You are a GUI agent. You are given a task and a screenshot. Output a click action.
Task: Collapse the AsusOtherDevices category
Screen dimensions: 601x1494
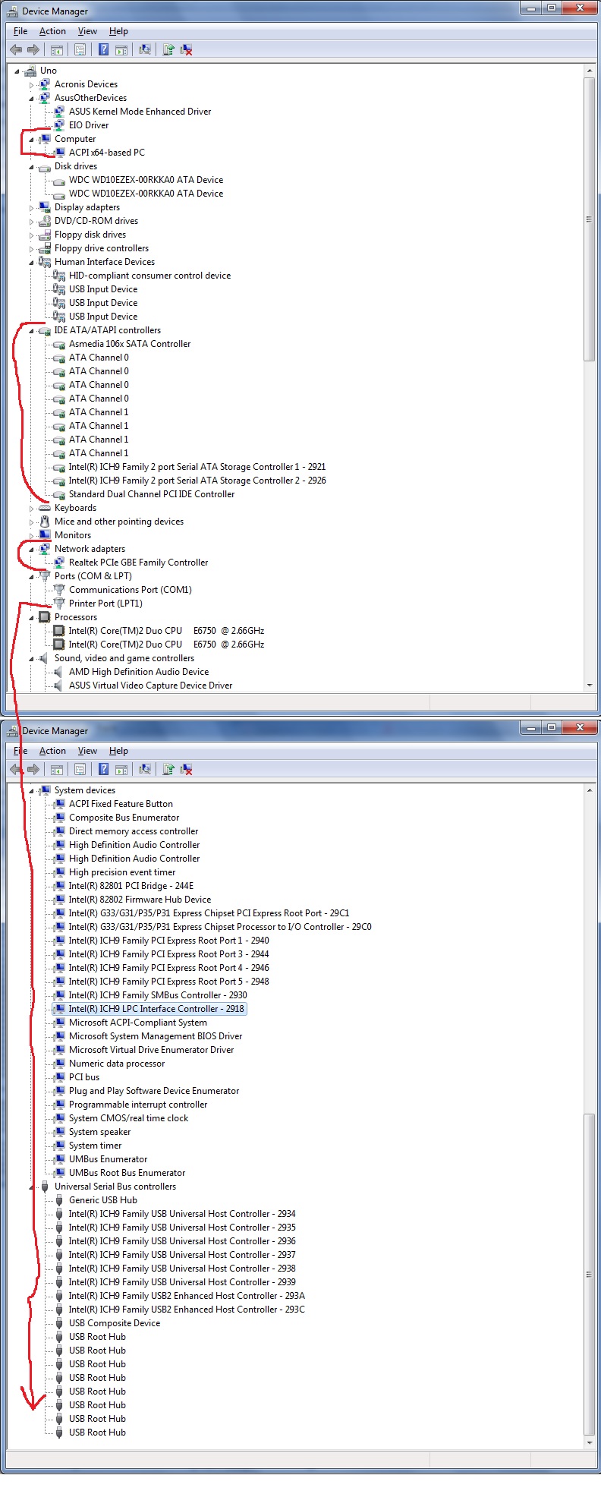[x=32, y=99]
